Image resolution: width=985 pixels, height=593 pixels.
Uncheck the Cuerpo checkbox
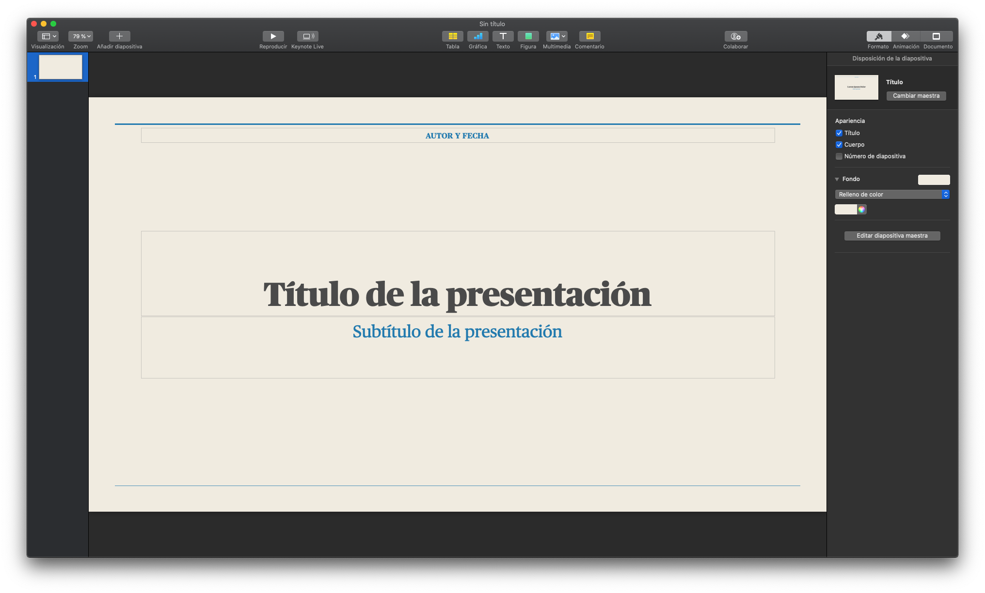pos(839,145)
